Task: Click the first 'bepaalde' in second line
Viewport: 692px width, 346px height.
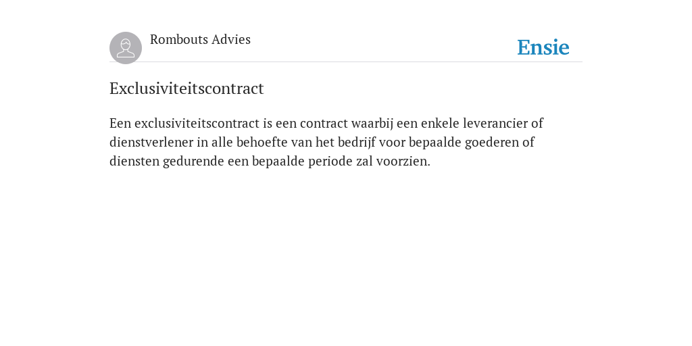Action: [435, 142]
